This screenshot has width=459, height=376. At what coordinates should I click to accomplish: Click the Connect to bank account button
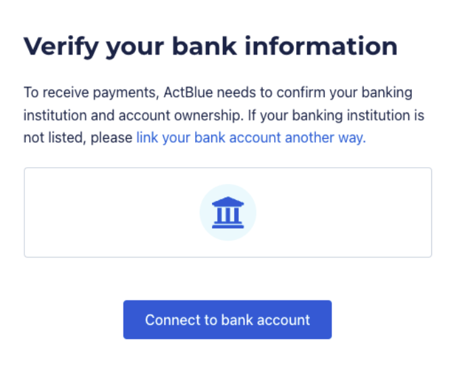227,319
